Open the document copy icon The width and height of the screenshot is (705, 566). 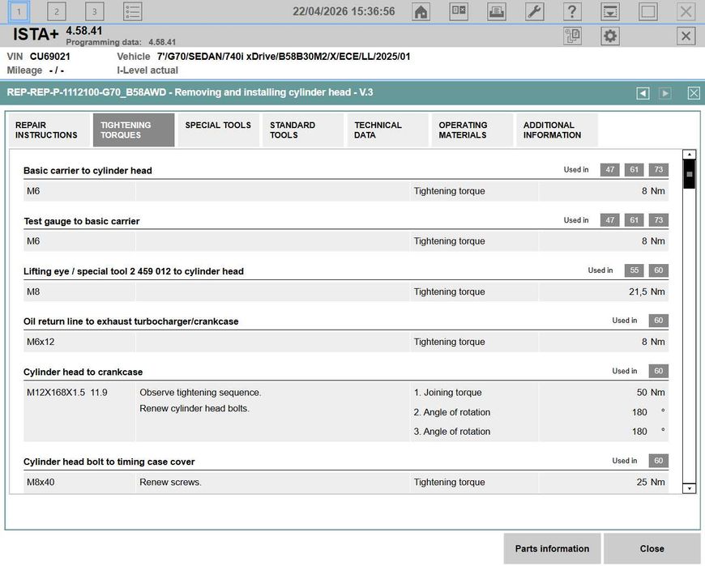pos(572,36)
